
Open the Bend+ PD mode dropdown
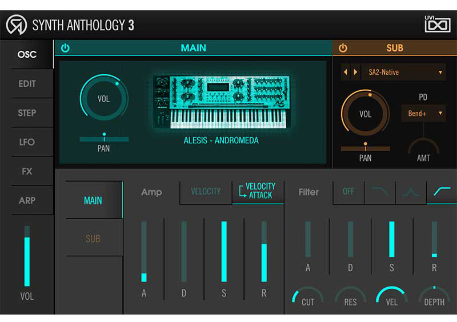[x=423, y=113]
